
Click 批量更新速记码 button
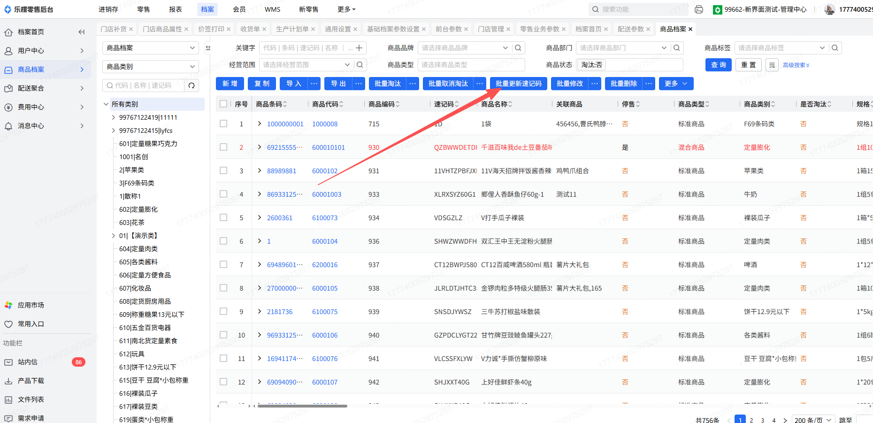519,84
